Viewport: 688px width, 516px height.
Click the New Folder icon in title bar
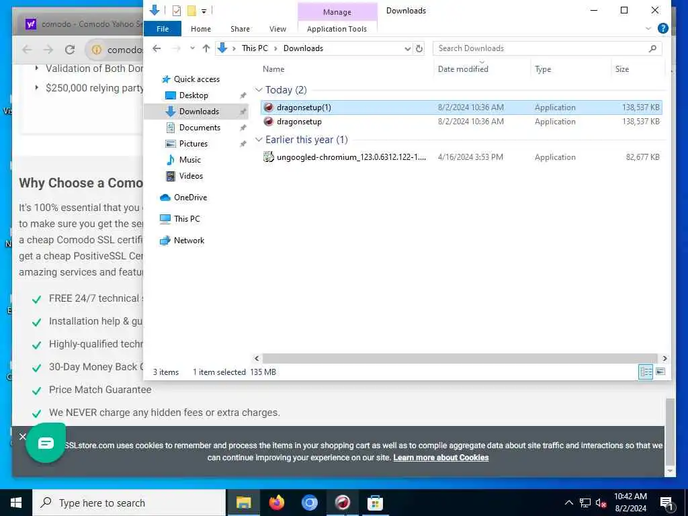191,11
